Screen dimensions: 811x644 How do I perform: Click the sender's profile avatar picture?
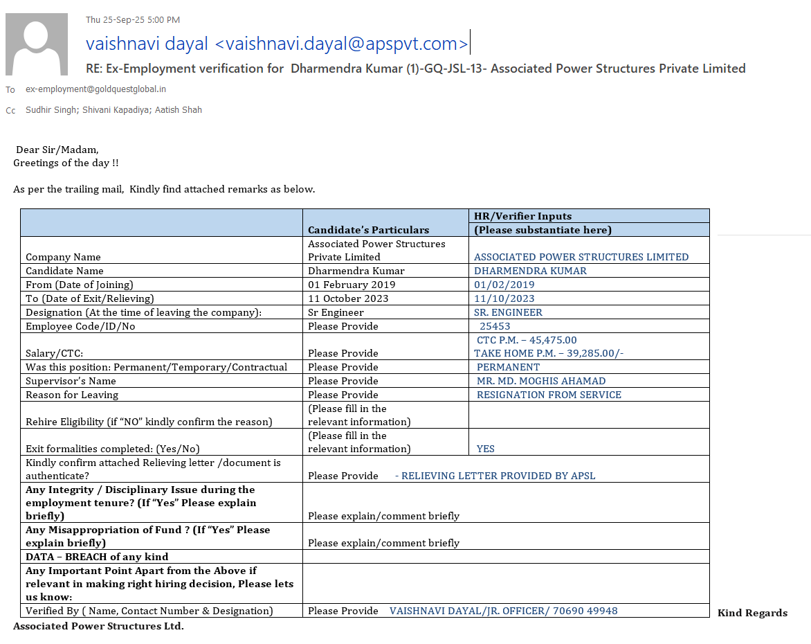pos(37,44)
